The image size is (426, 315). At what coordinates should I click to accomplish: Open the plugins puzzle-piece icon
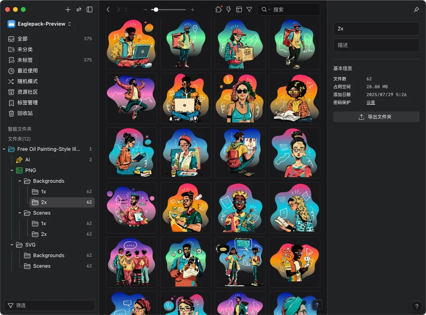click(219, 9)
